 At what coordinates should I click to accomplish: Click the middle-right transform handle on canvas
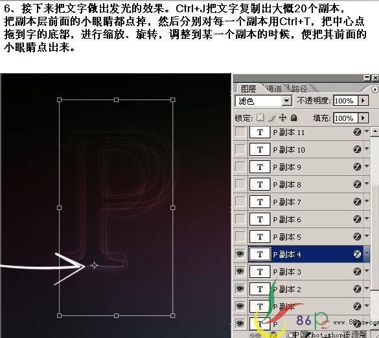tap(172, 207)
